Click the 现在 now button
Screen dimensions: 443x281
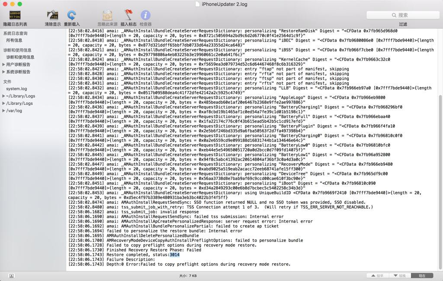pos(422,276)
